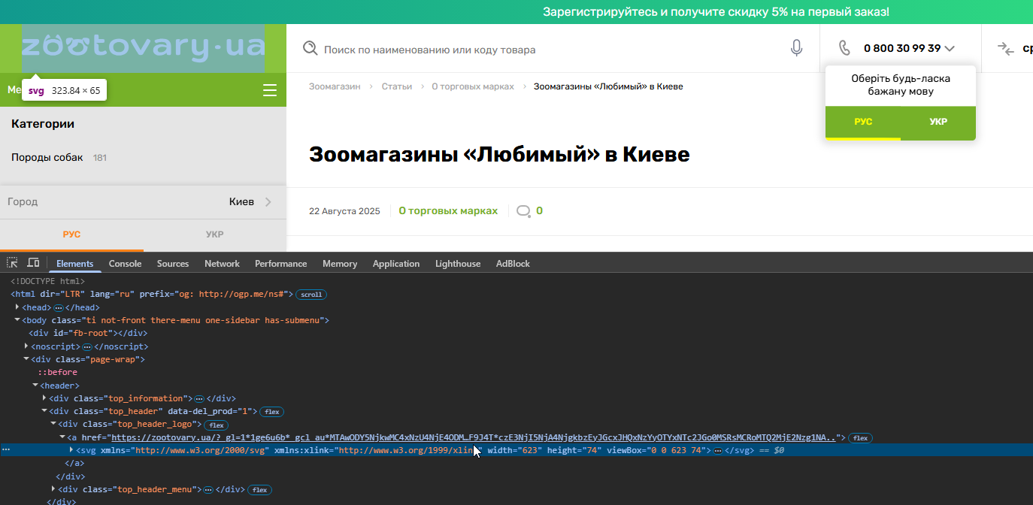Image resolution: width=1033 pixels, height=505 pixels.
Task: Click the search magnifier icon
Action: point(310,49)
